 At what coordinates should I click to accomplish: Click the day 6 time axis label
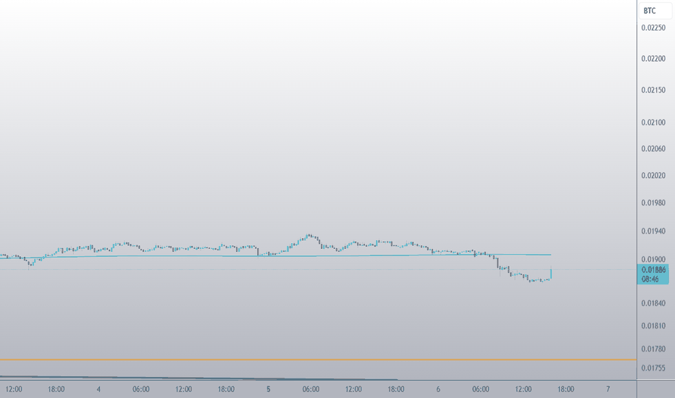[x=438, y=389]
